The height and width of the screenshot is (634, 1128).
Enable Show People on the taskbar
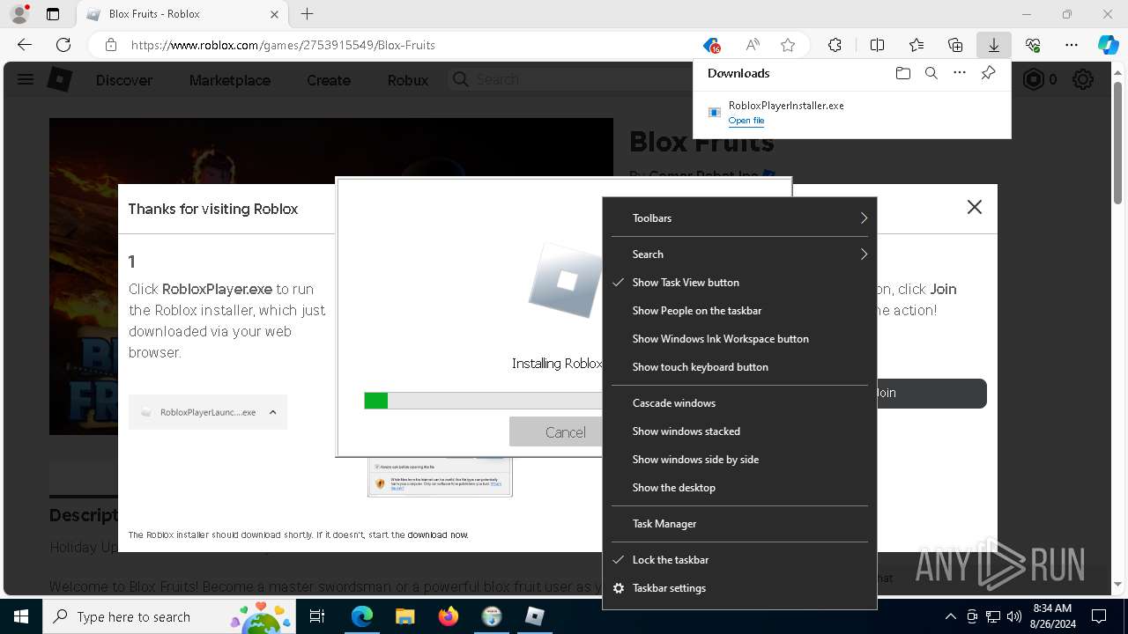739,311
